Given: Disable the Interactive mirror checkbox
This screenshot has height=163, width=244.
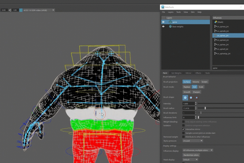Looking at the screenshot, I should (x=183, y=129).
